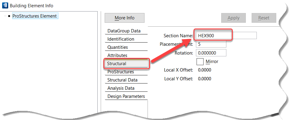This screenshot has height=120, width=300.
Task: Select the ProStructures Element tree node
Action: click(35, 16)
